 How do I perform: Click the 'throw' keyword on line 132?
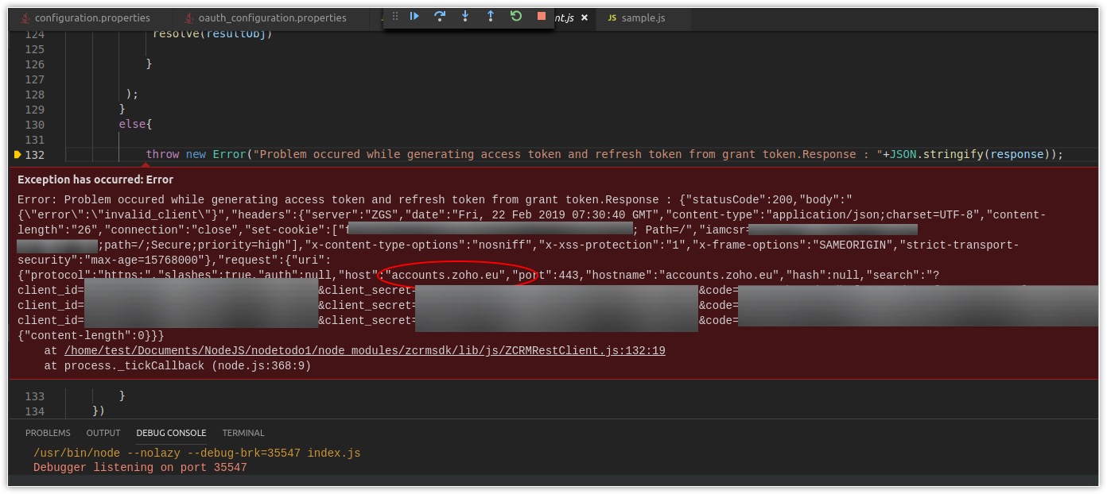162,154
